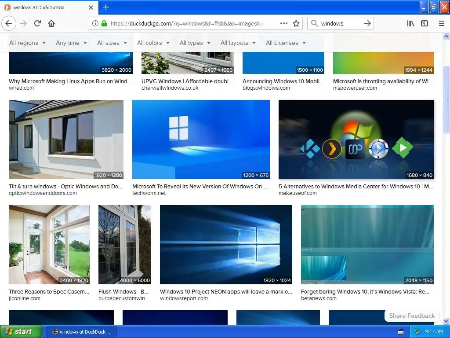Open the 1500 × 1100 Windows 10 Mobile image
Screen dimensions: 450x338
click(283, 63)
